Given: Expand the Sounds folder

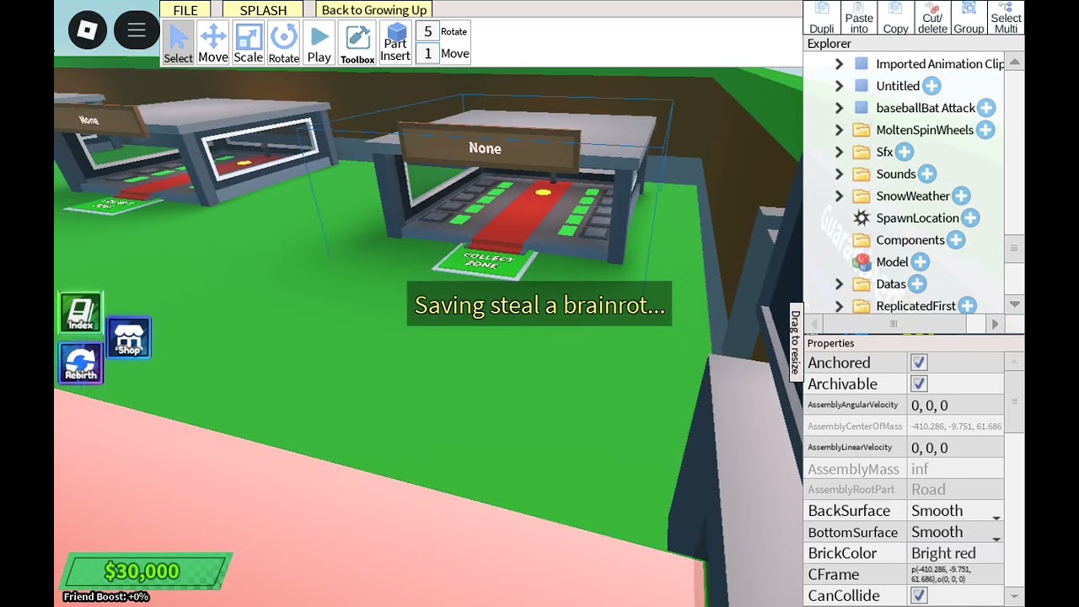Looking at the screenshot, I should [x=839, y=174].
